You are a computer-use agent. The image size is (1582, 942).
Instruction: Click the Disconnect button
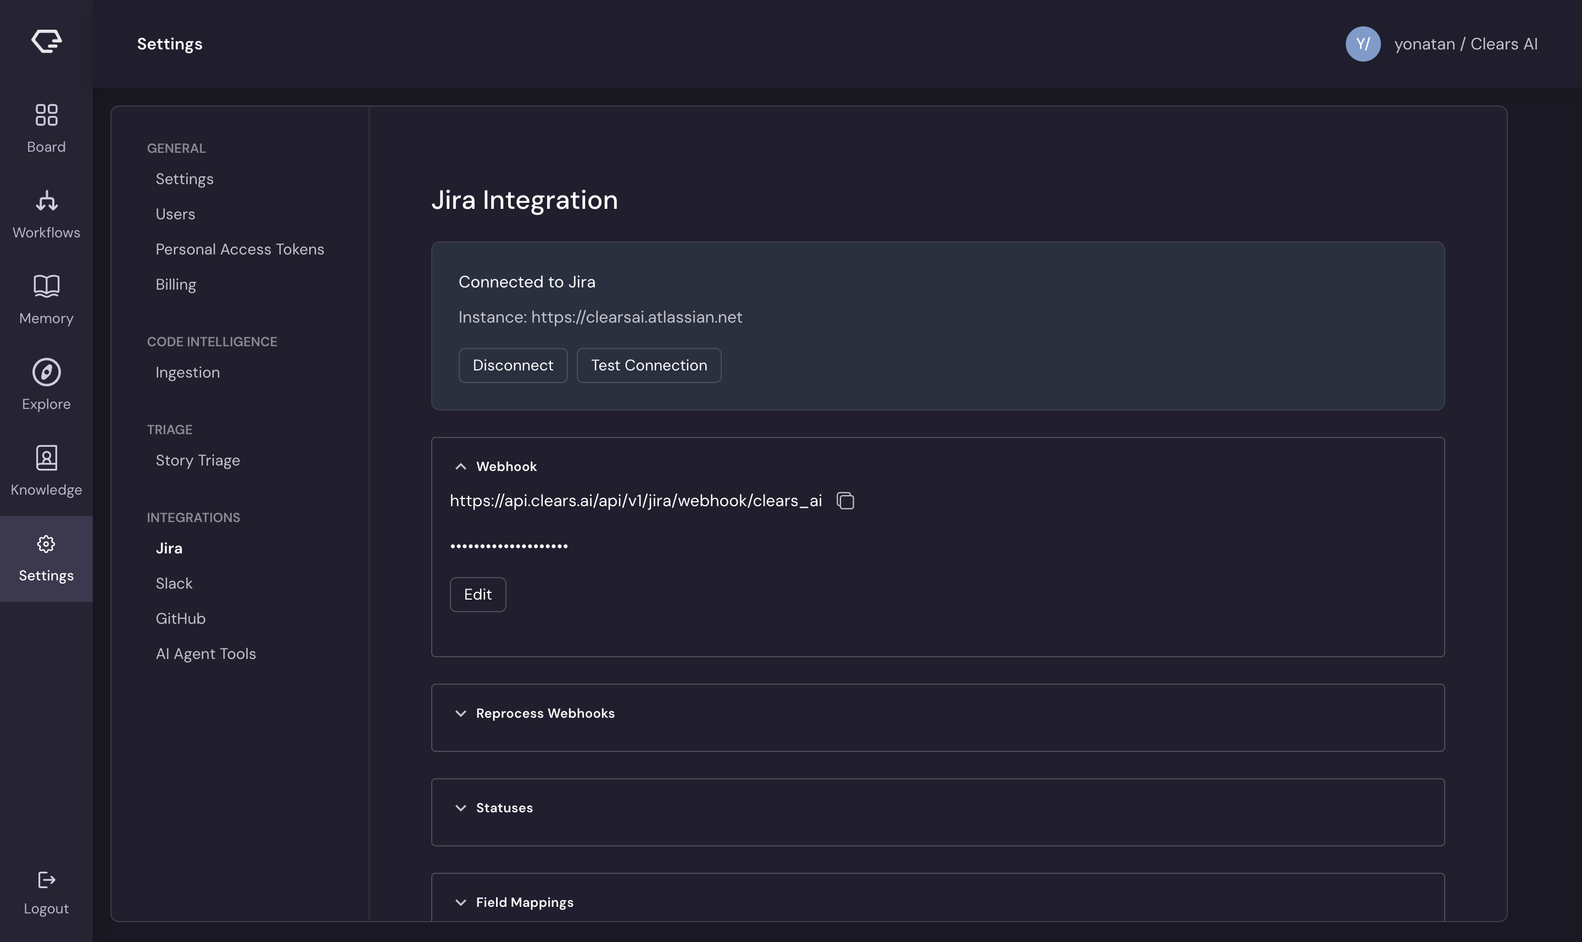pos(513,365)
